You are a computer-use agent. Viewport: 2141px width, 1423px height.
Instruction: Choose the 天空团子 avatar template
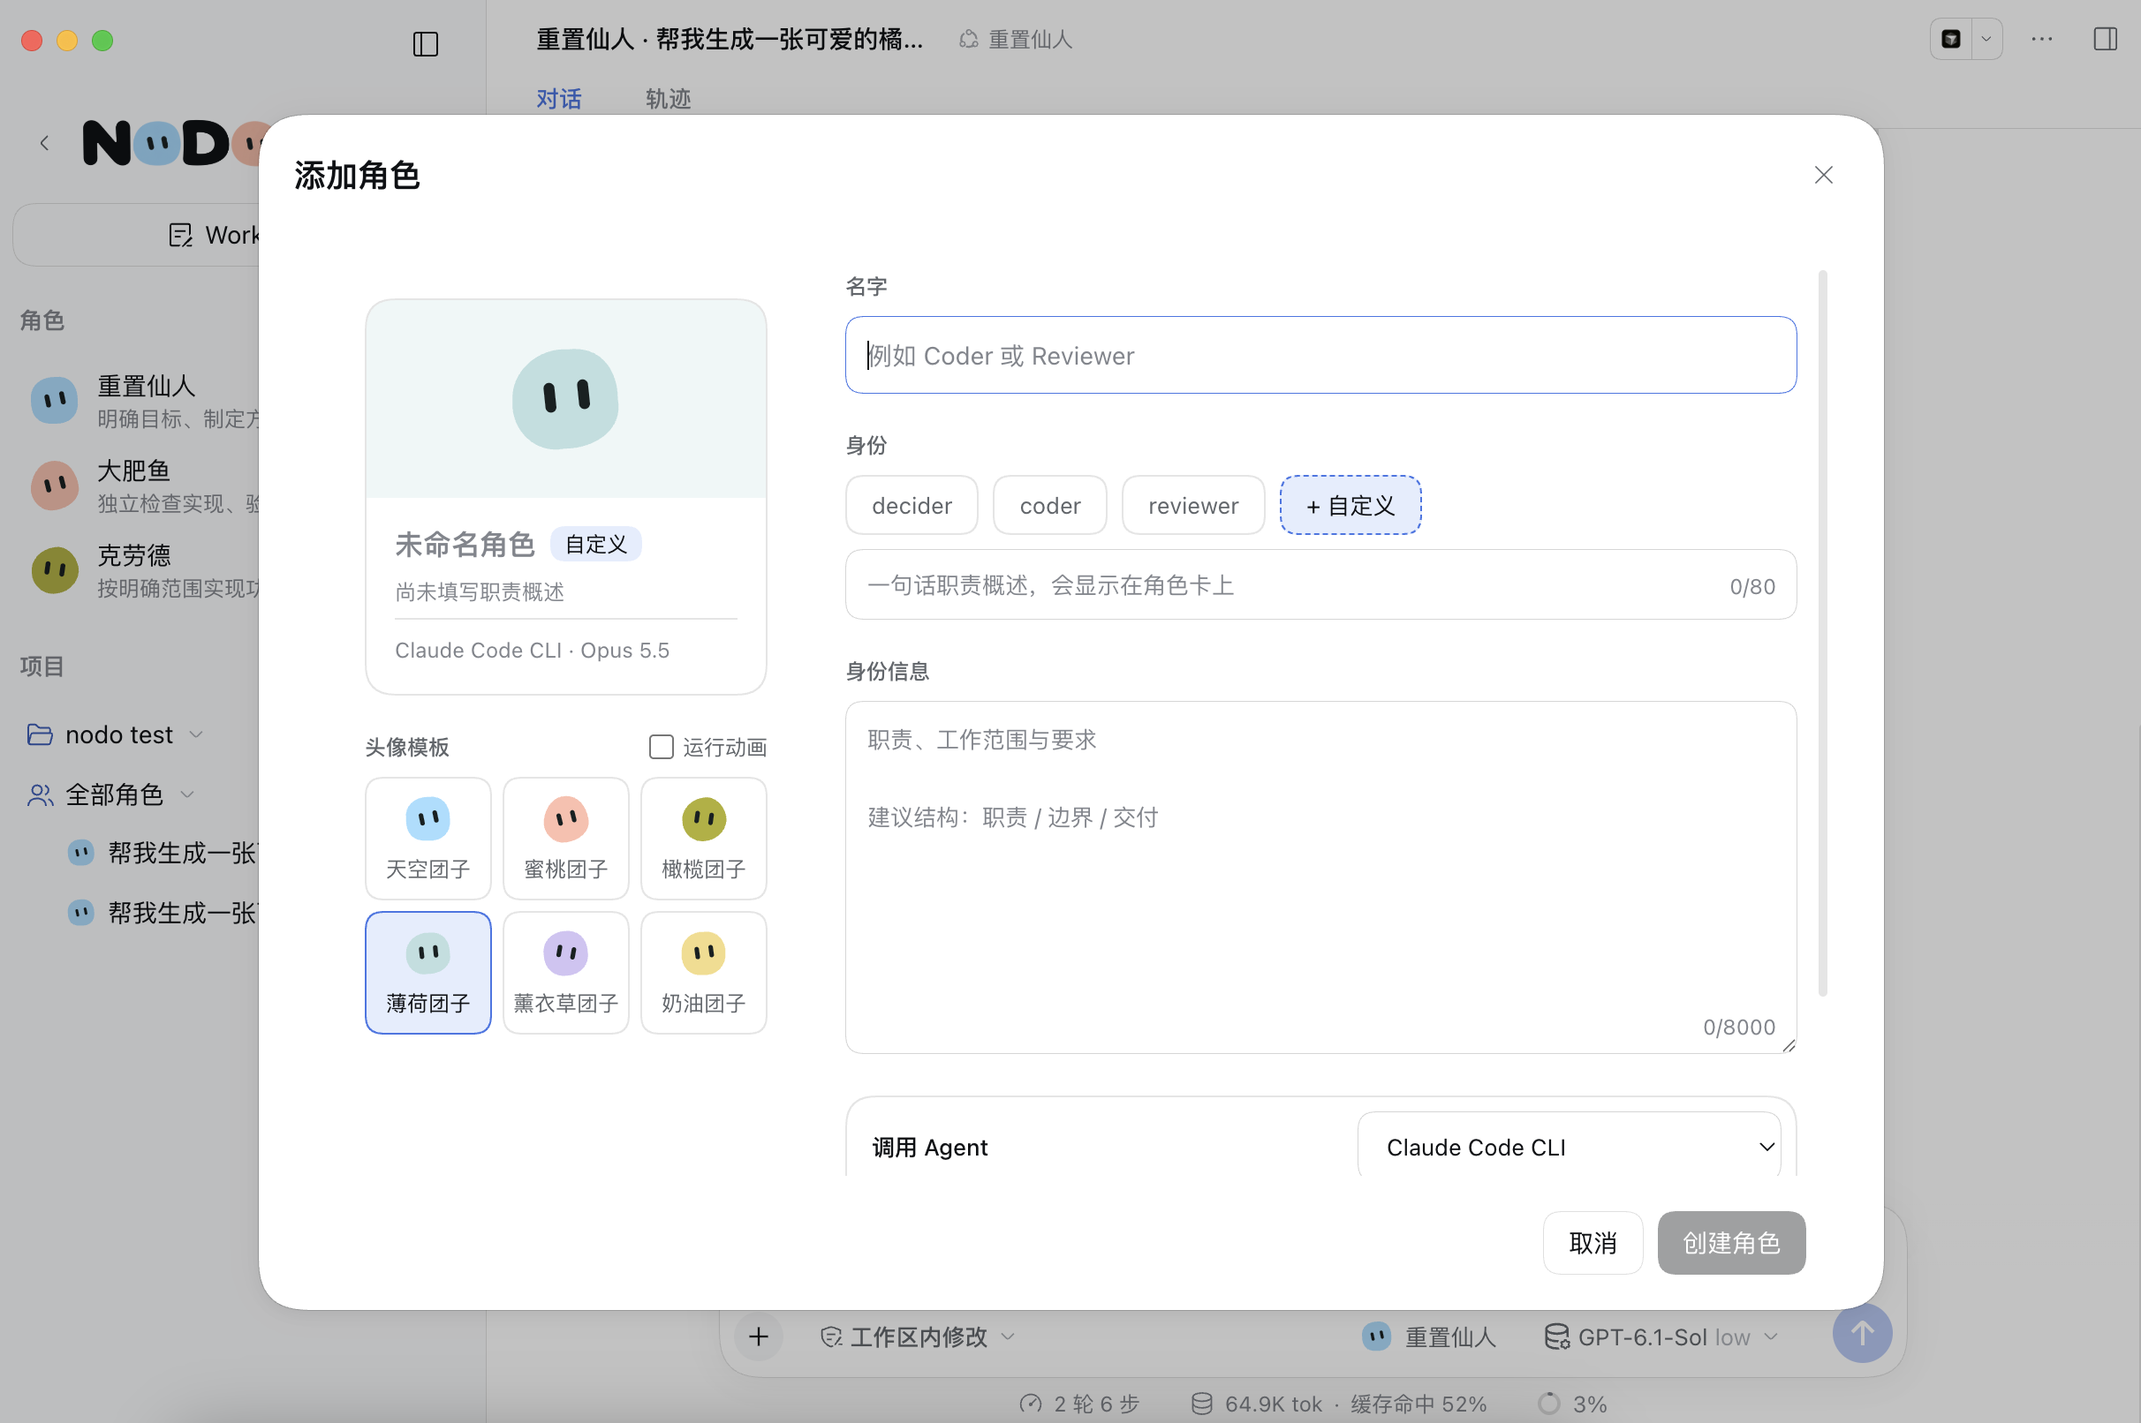coord(427,839)
